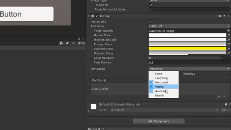Toggle the Fill Center checkbox
This screenshot has height=130, width=231.
tap(151, 5)
